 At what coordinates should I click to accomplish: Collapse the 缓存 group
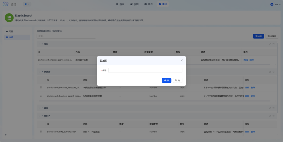(x=42, y=44)
